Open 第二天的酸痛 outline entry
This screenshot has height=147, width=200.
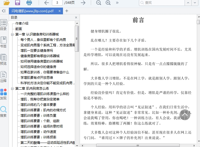point(48,142)
